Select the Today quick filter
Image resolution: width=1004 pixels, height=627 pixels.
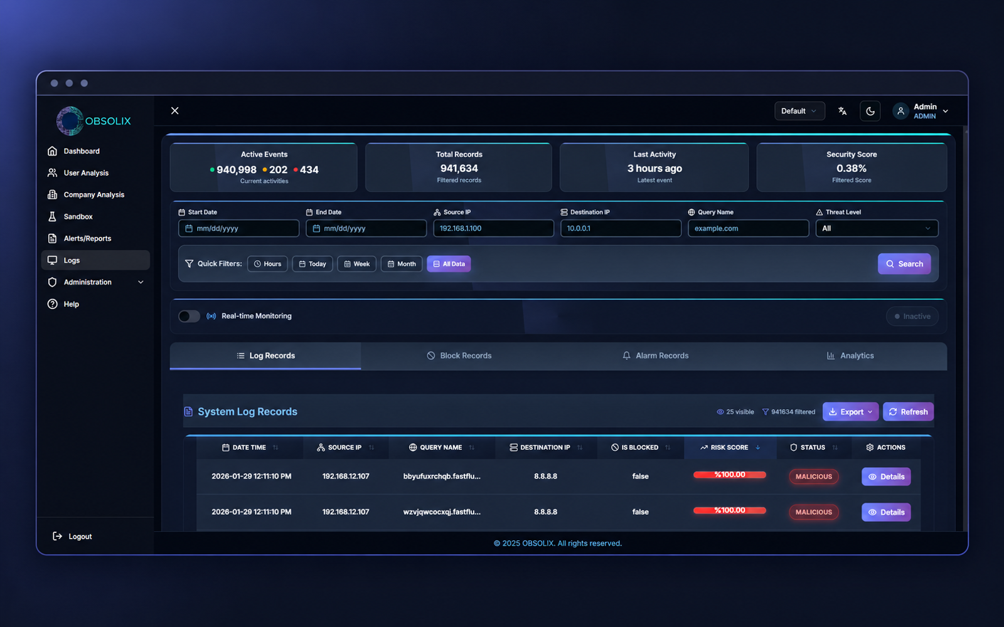pyautogui.click(x=312, y=264)
